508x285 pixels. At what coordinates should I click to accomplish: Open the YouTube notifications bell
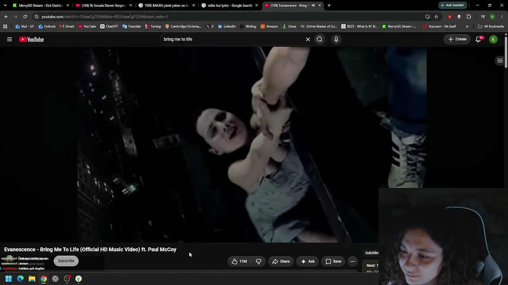click(x=479, y=39)
